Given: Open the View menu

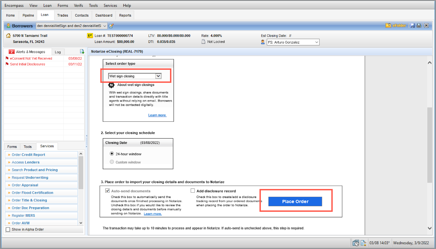Looking at the screenshot, I should [x=33, y=5].
